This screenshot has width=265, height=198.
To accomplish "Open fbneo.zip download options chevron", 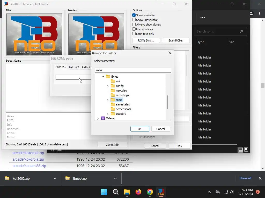I will (115, 178).
